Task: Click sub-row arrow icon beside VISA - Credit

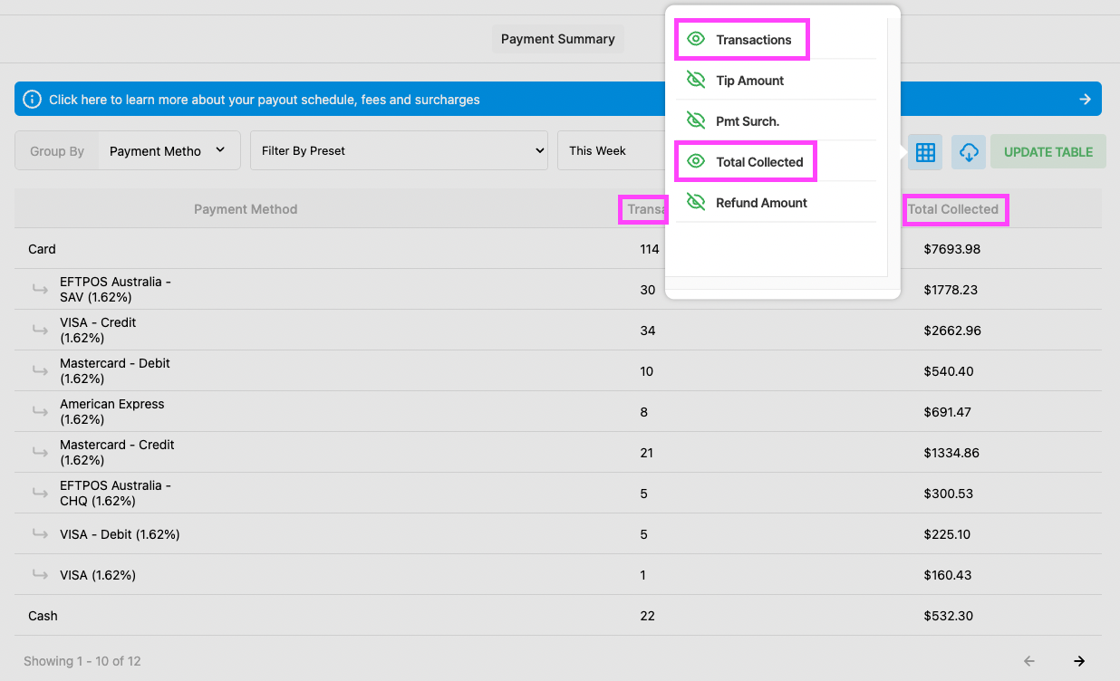Action: 40,331
